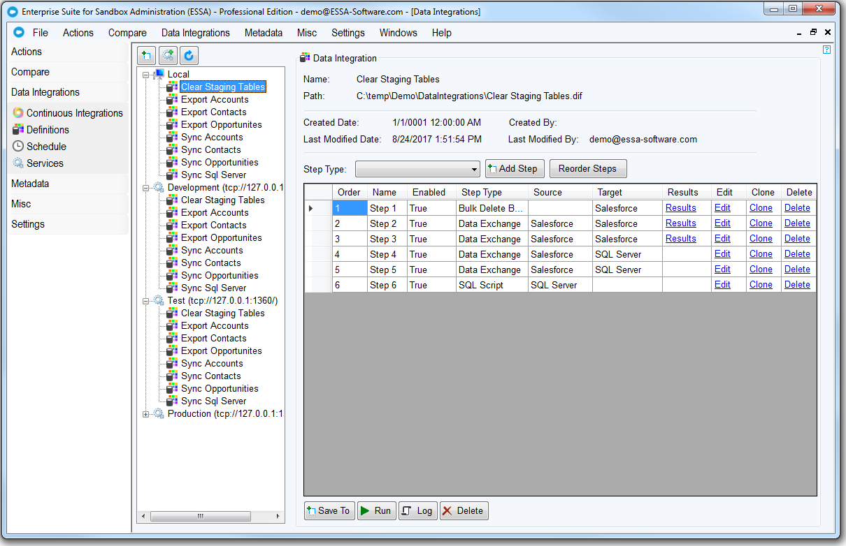This screenshot has height=546, width=846.
Task: Select the Step 1 row header arrow
Action: pyautogui.click(x=318, y=208)
